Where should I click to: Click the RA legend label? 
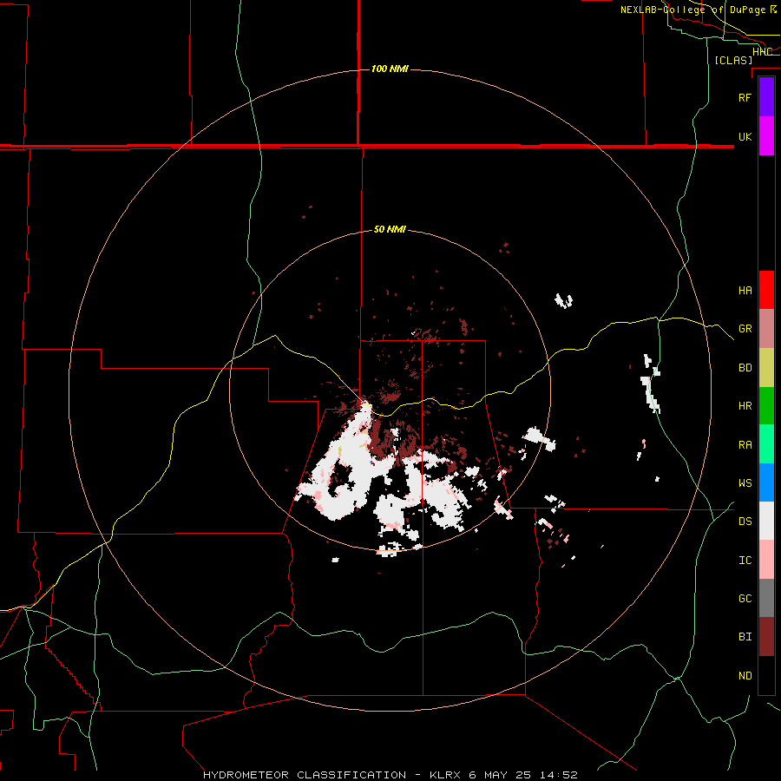click(x=745, y=445)
